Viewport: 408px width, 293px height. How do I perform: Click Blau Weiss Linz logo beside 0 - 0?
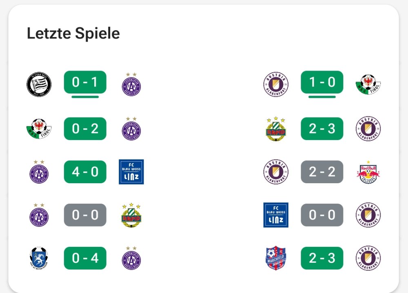[x=276, y=215]
